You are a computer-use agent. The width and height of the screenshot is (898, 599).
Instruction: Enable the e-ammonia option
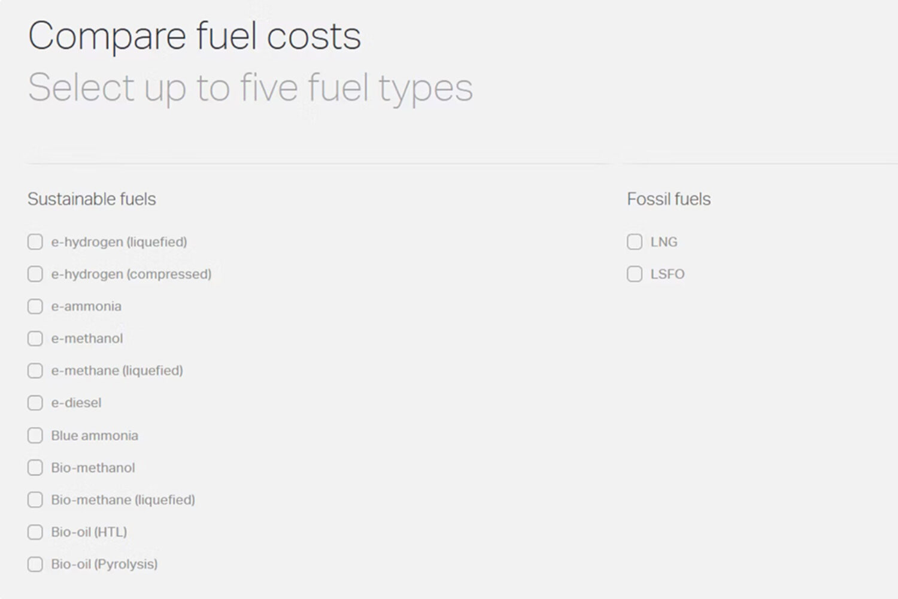coord(35,306)
